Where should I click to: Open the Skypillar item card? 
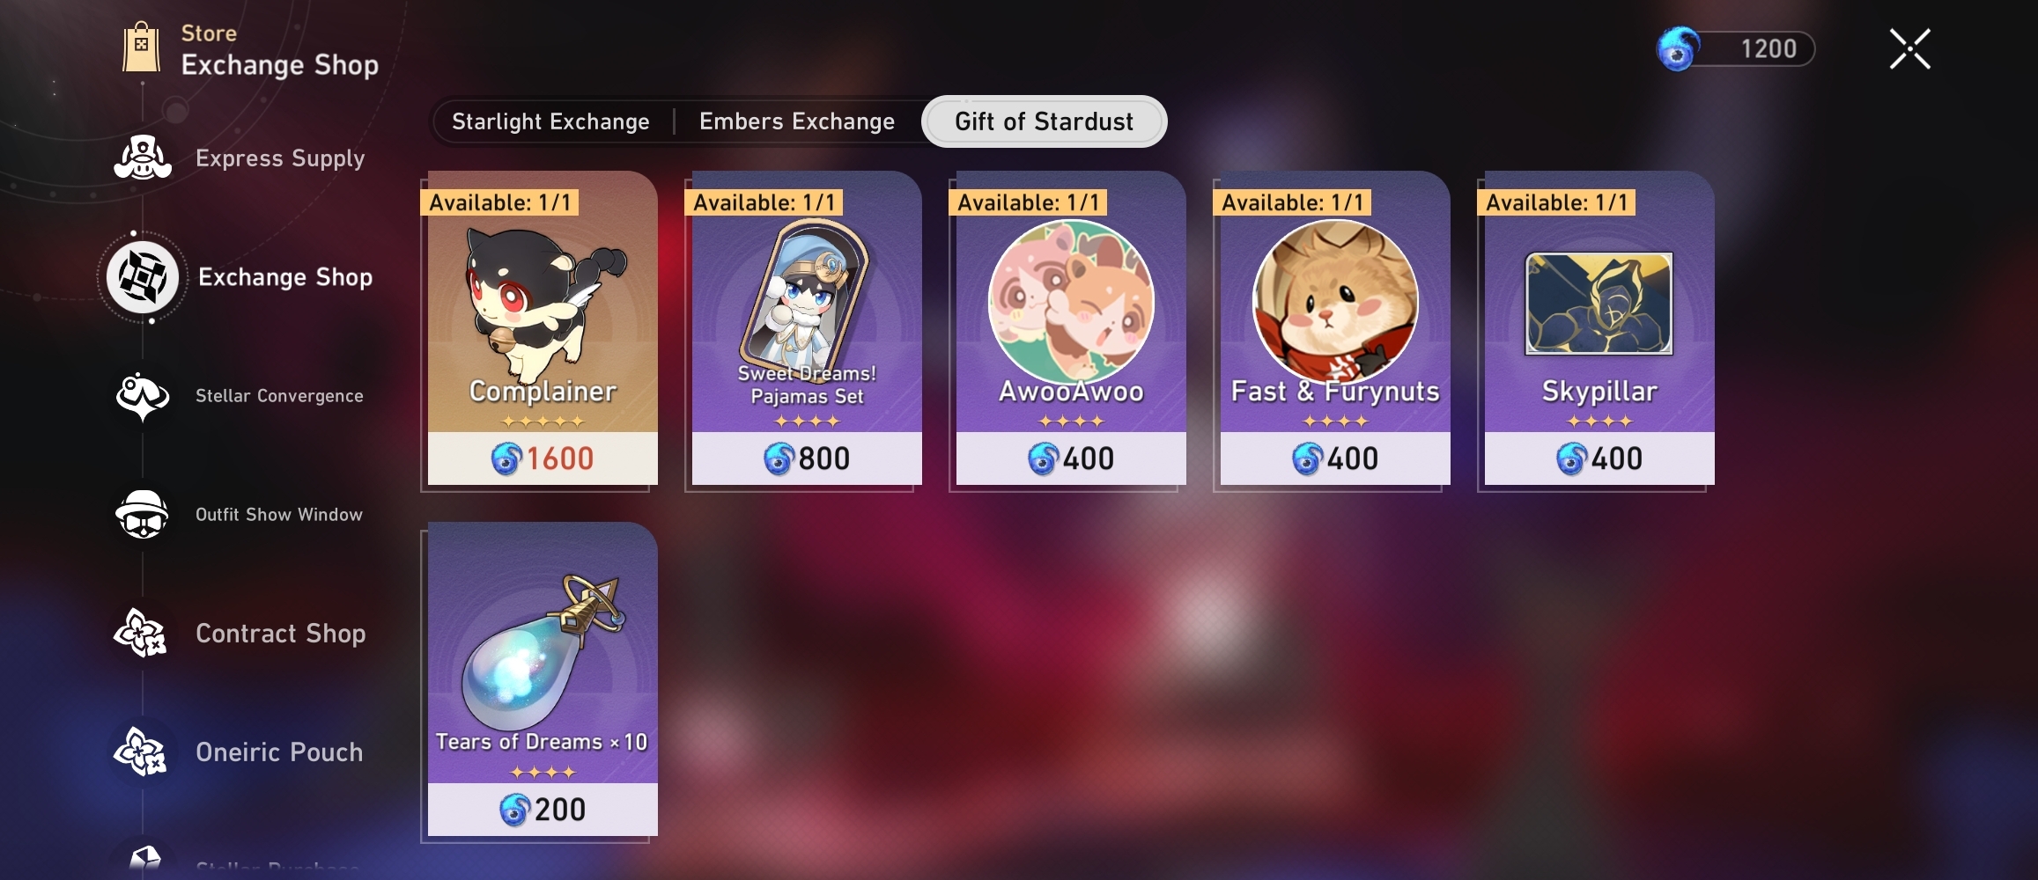point(1599,328)
